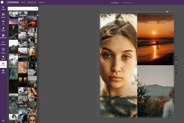Open the Collagen layout panel
The image size is (184, 123).
[3, 50]
